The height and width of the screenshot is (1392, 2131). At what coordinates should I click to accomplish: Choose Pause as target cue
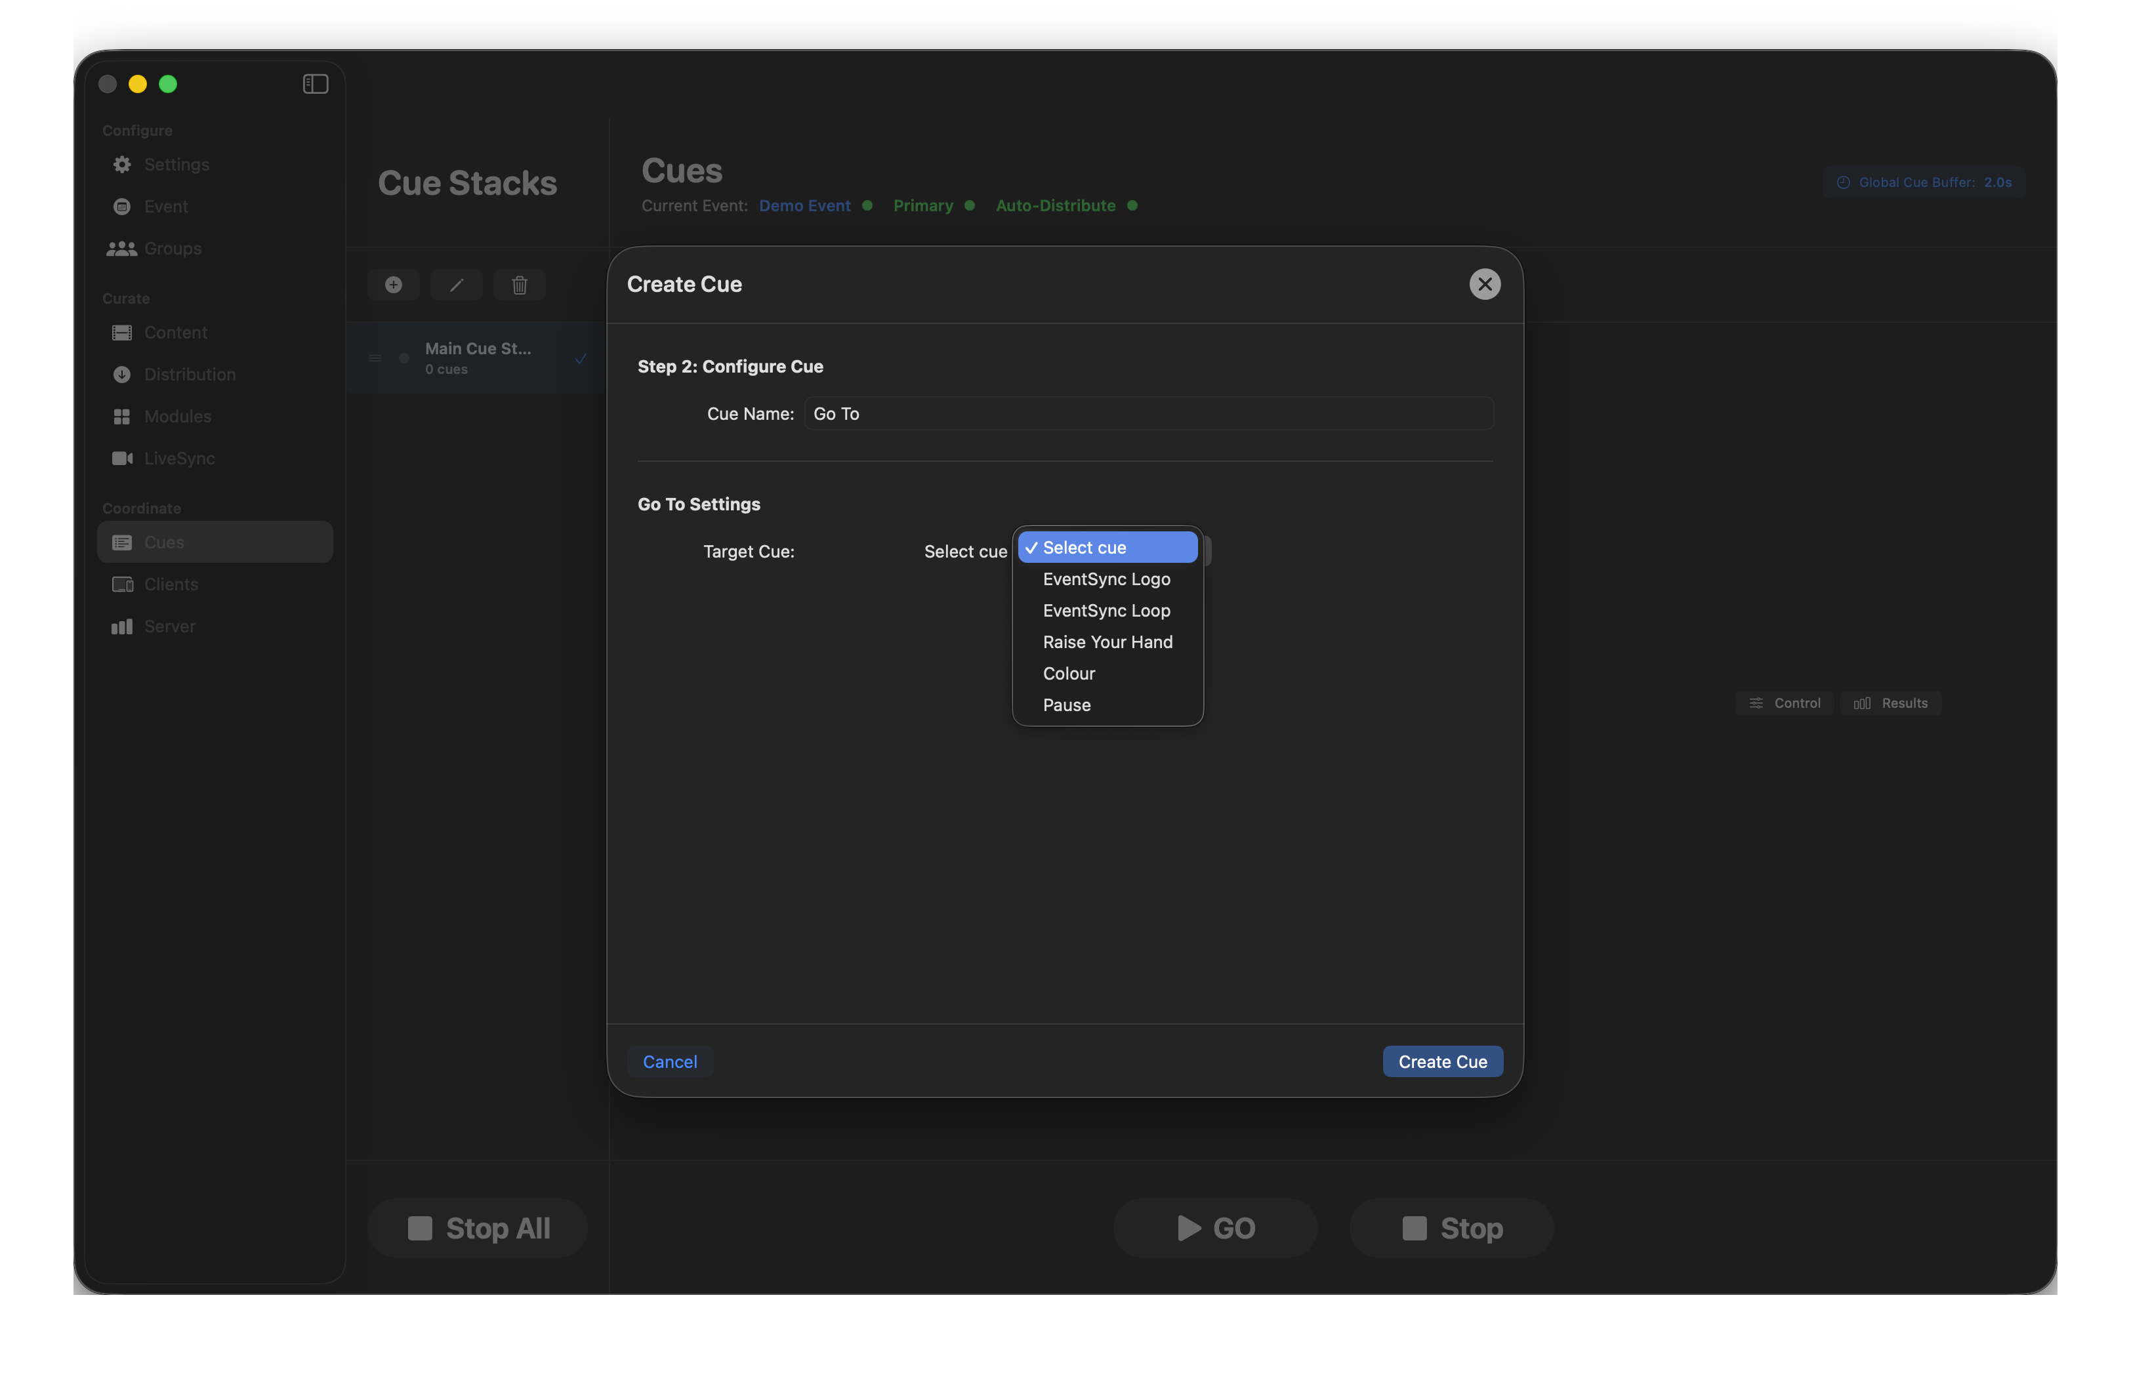(1107, 705)
